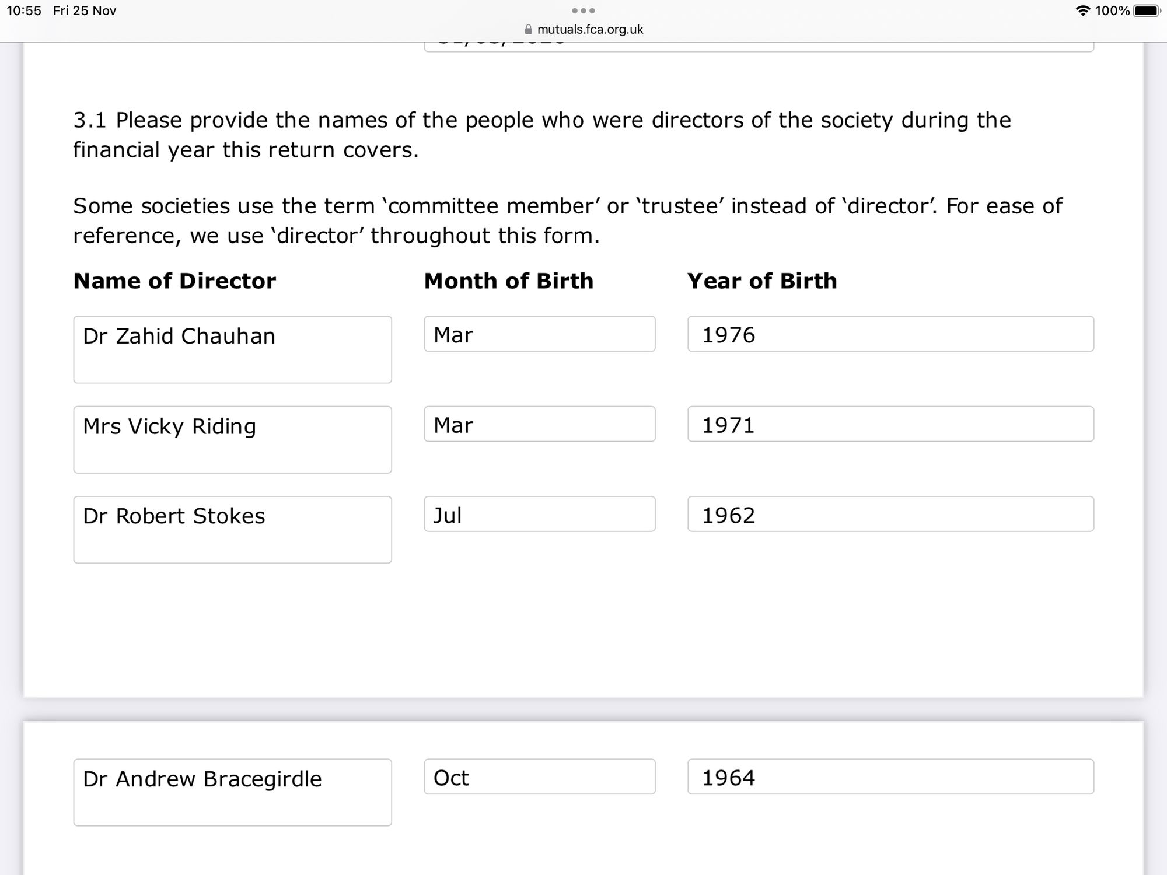The width and height of the screenshot is (1167, 875).
Task: Click the year field showing 1971
Action: pos(890,424)
